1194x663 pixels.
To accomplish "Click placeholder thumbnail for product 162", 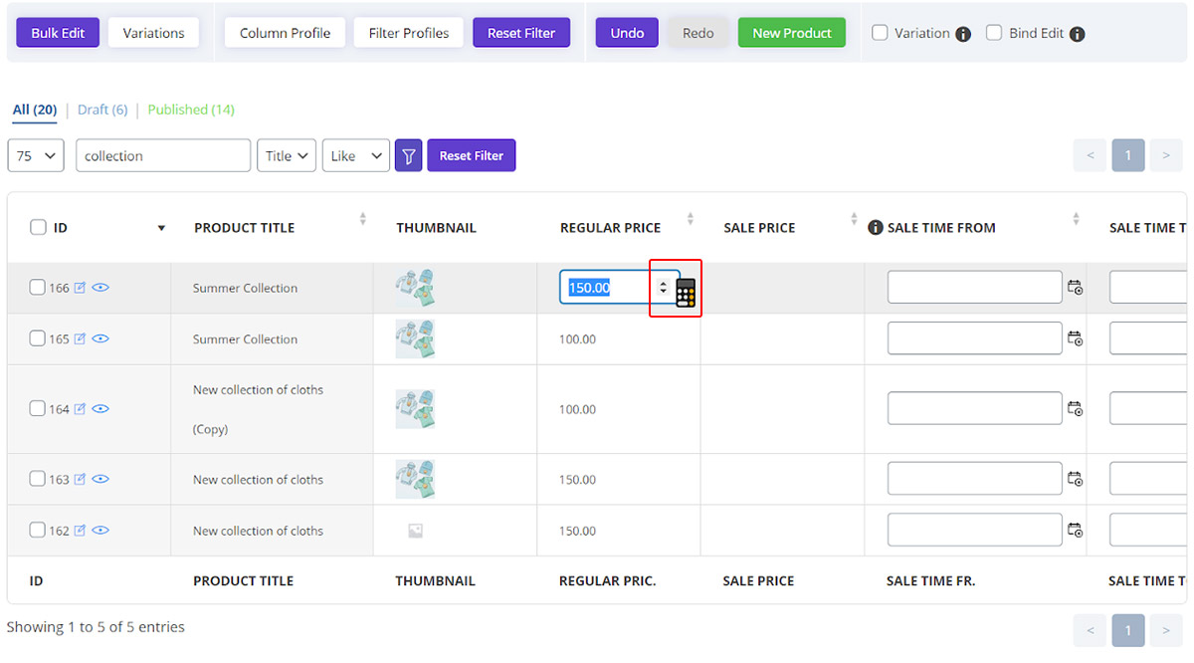I will click(x=415, y=531).
